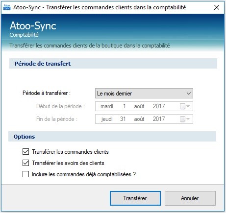226x213 pixels.
Task: Click the chevron arrow of Le mois dernier combo
Action: pos(189,94)
